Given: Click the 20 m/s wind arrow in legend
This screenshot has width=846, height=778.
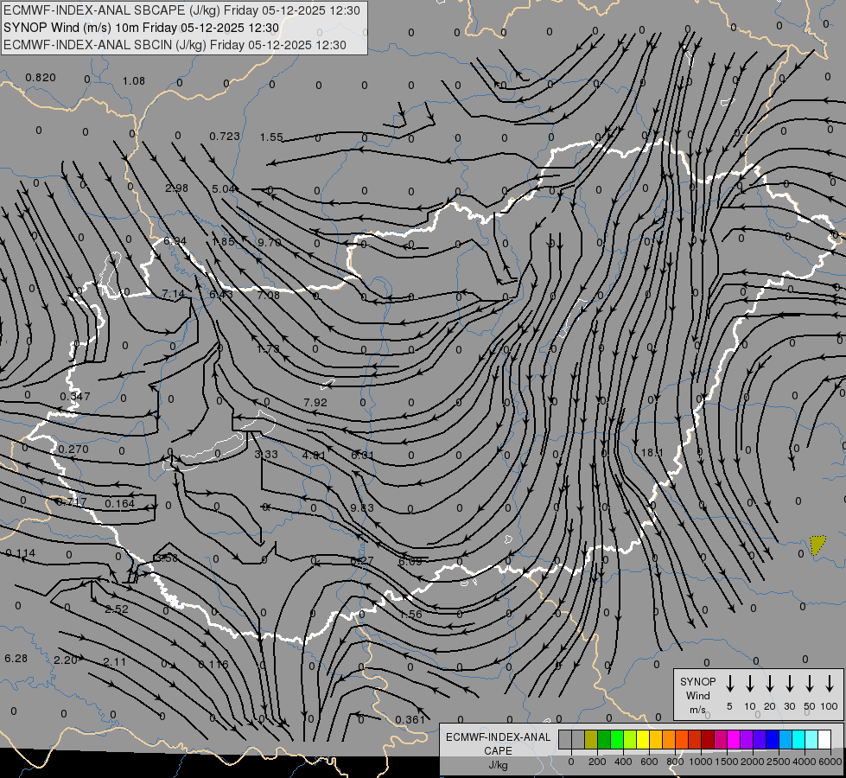Looking at the screenshot, I should point(770,684).
